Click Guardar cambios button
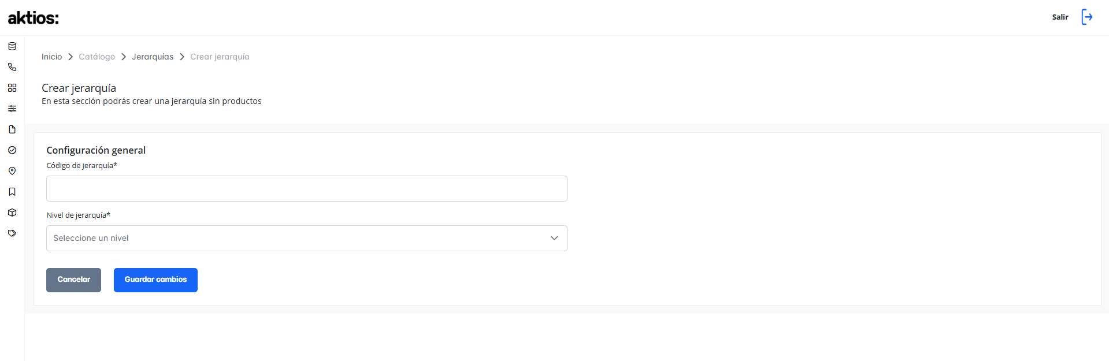The height and width of the screenshot is (361, 1109). [155, 280]
